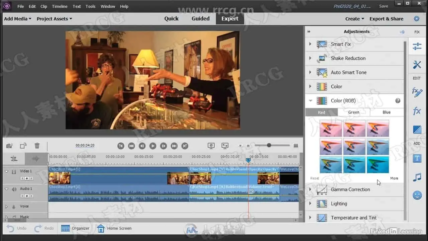Open the Timeline menu
Image resolution: width=428 pixels, height=241 pixels.
(59, 6)
